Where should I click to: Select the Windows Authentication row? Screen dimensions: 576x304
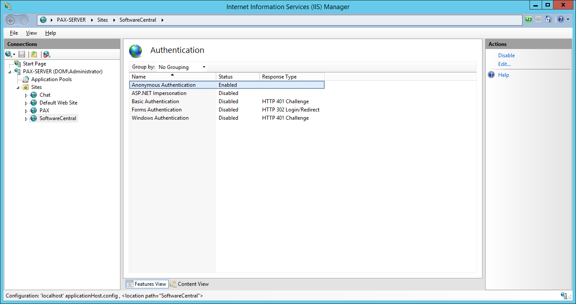click(x=160, y=118)
